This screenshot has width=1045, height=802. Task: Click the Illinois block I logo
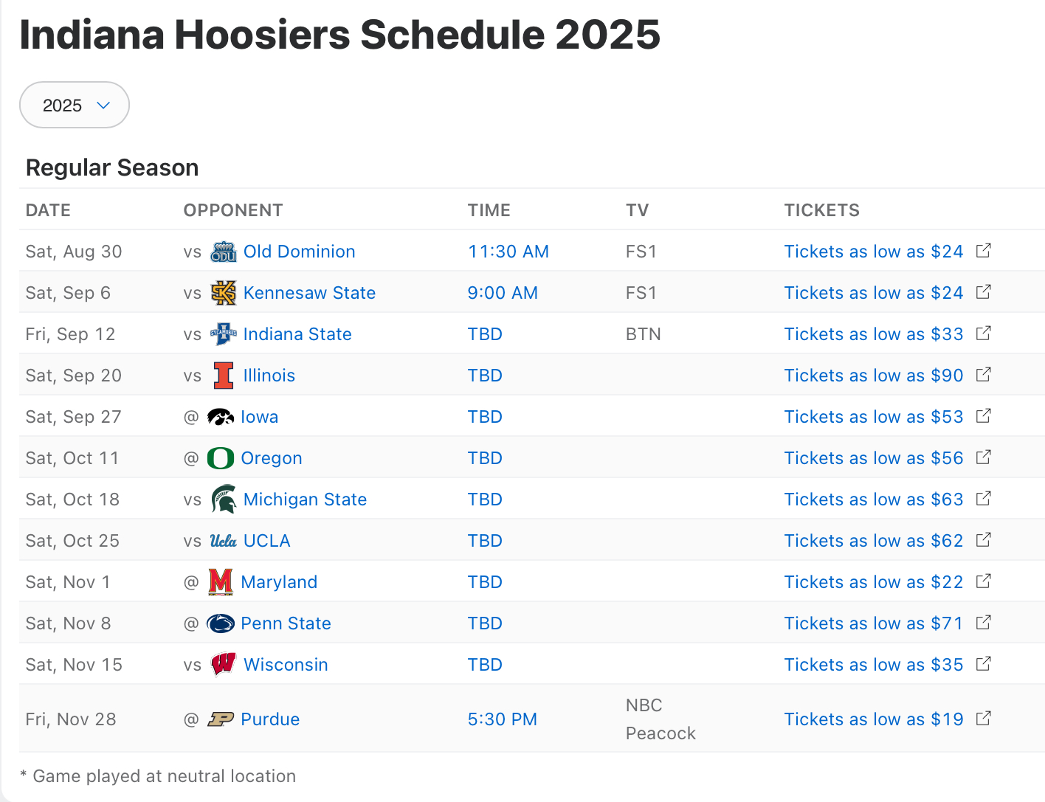point(223,376)
